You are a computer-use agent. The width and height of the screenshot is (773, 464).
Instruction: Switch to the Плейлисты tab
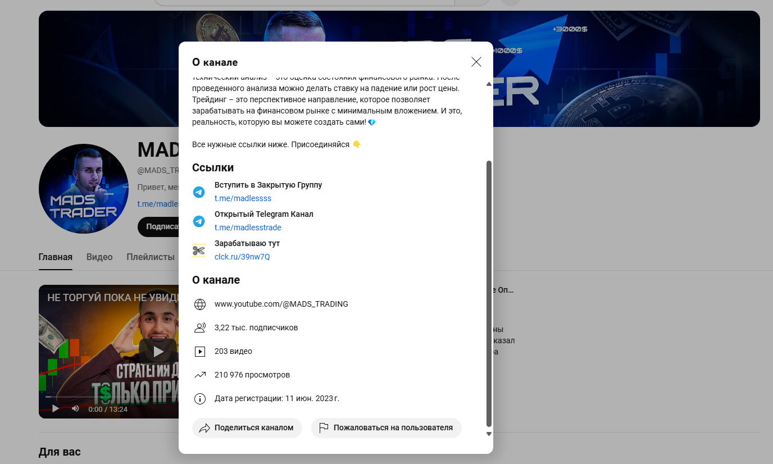(151, 257)
